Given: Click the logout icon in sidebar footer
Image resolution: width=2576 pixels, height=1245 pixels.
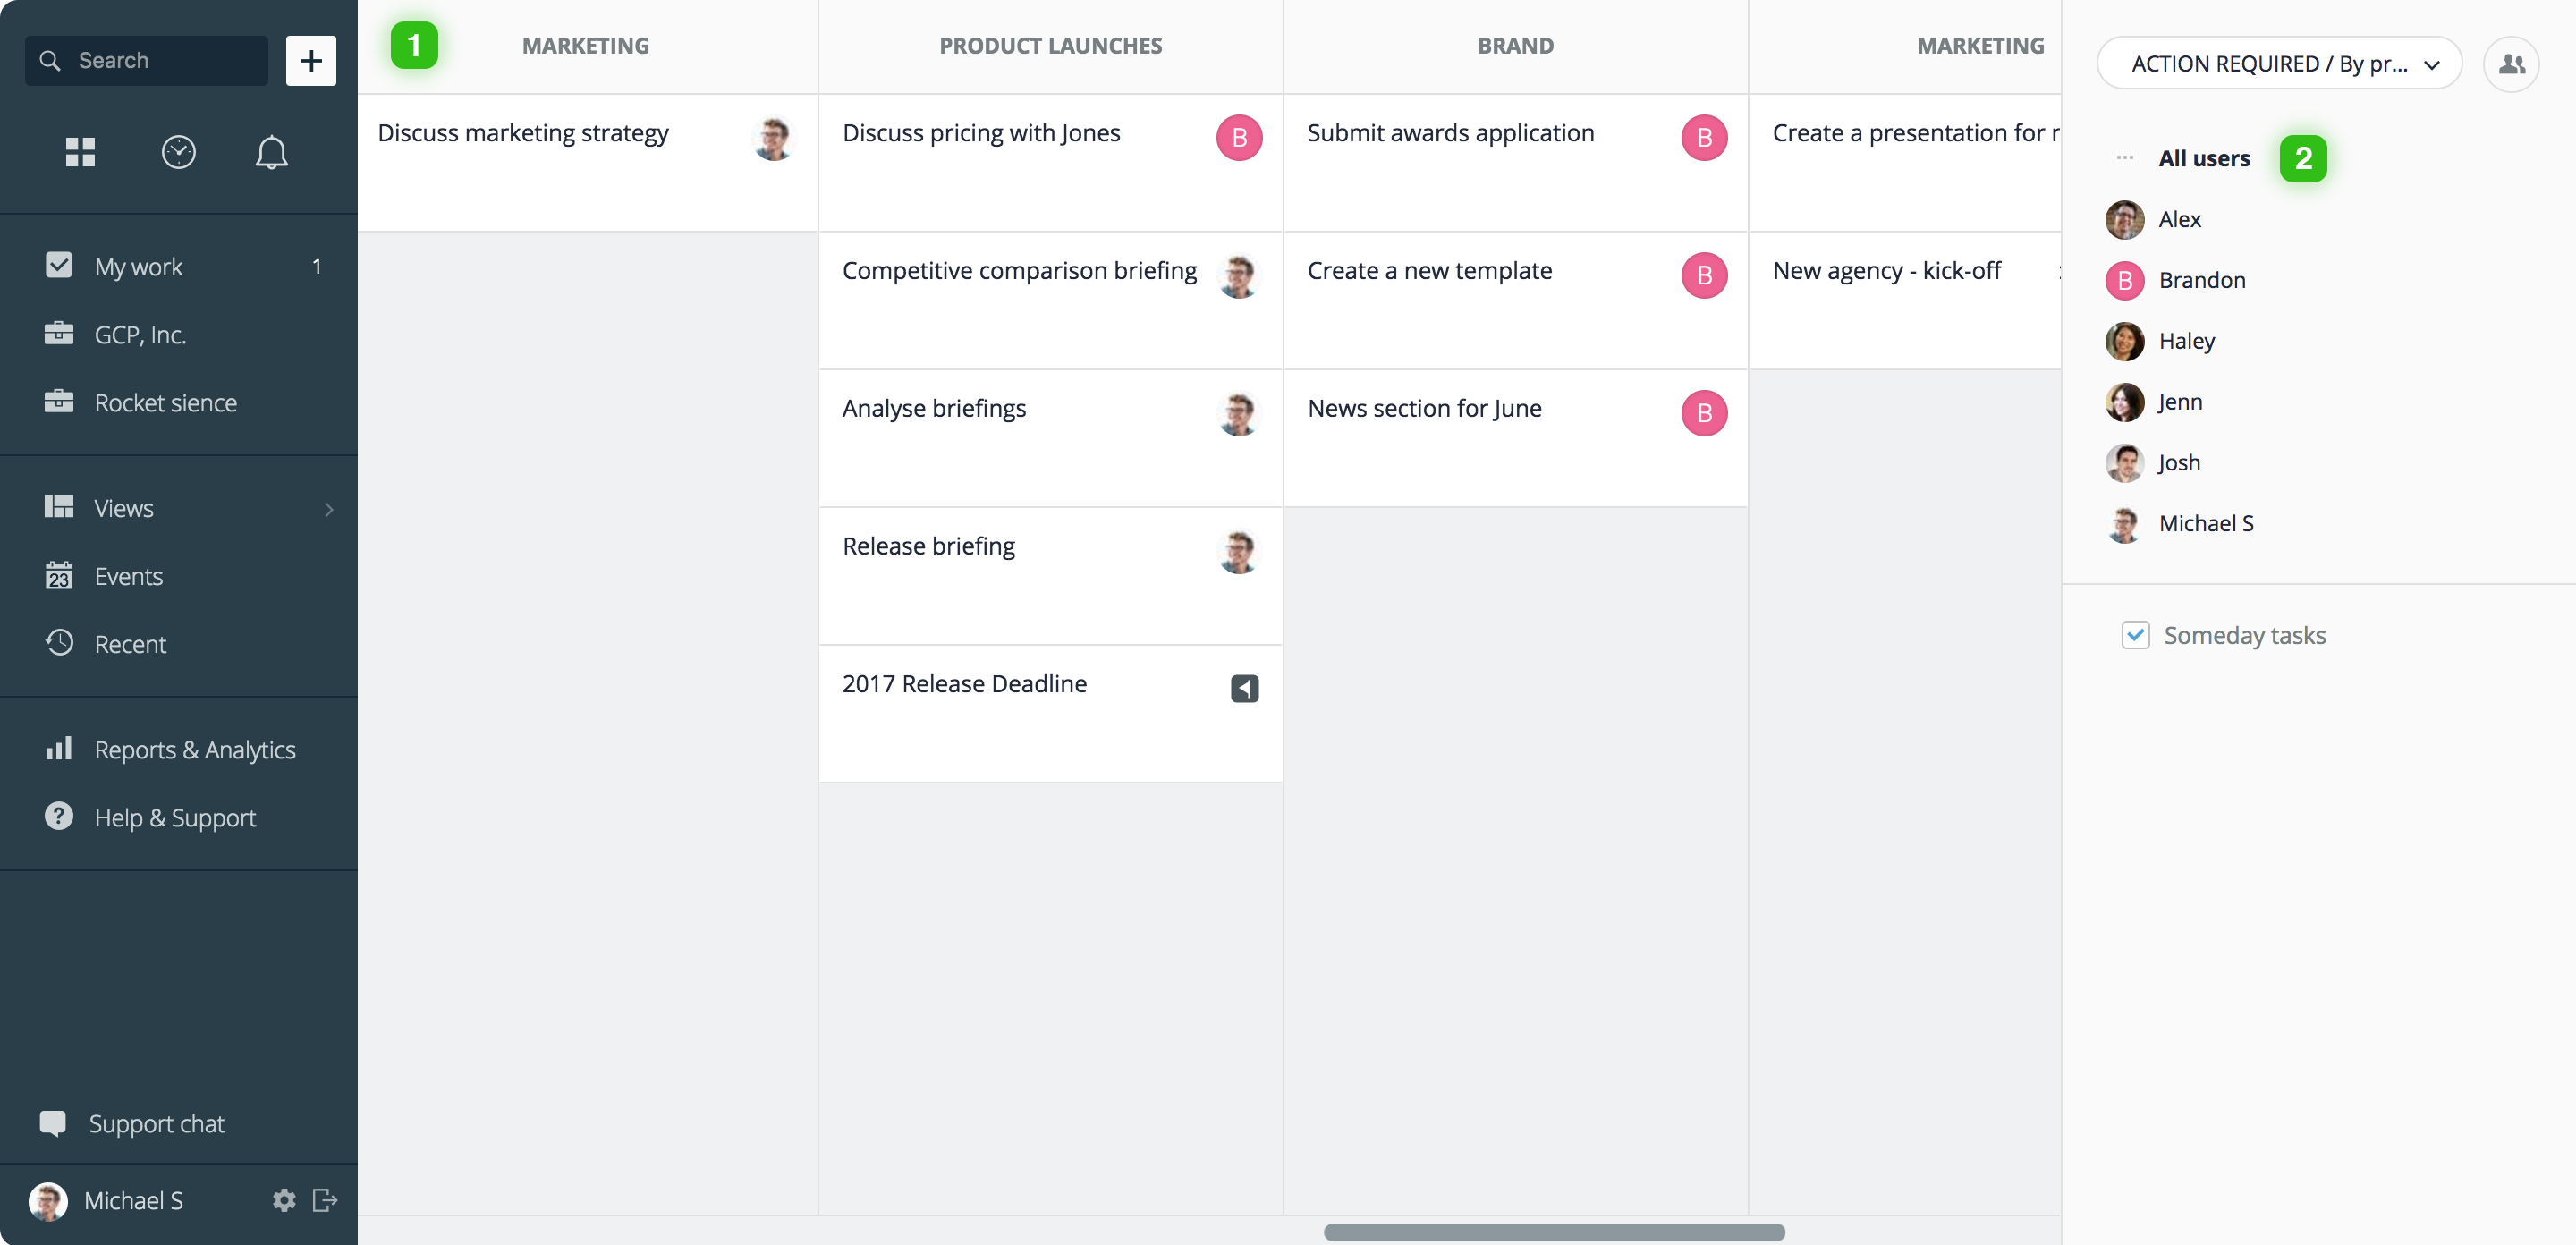Looking at the screenshot, I should tap(325, 1200).
